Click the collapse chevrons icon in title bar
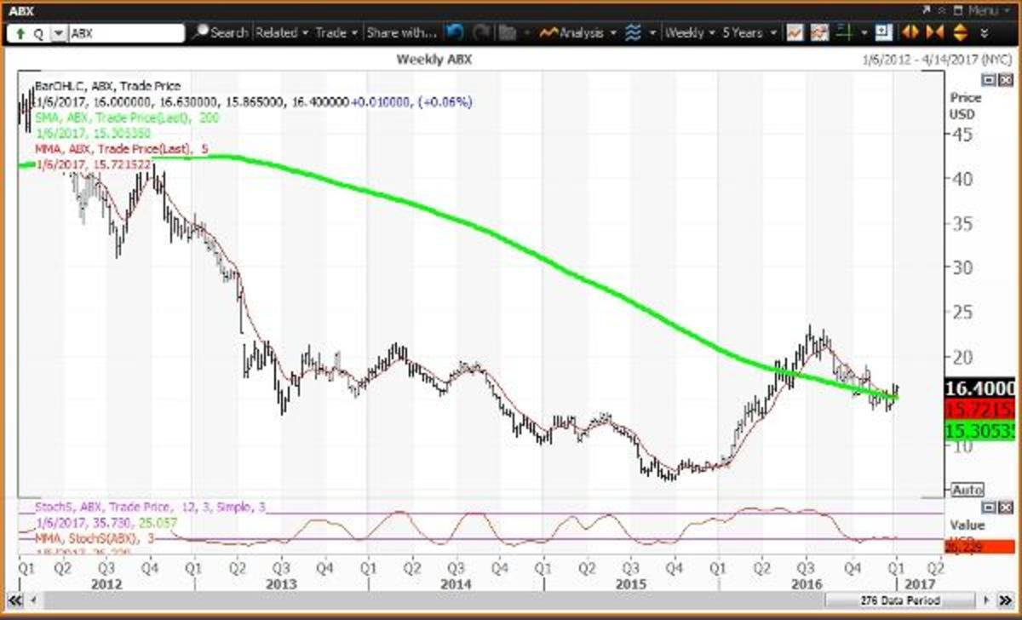 [941, 10]
